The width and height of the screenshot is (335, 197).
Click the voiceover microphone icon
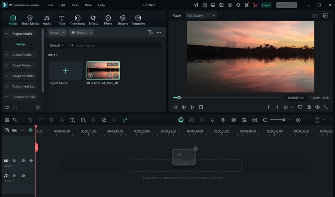click(x=223, y=120)
